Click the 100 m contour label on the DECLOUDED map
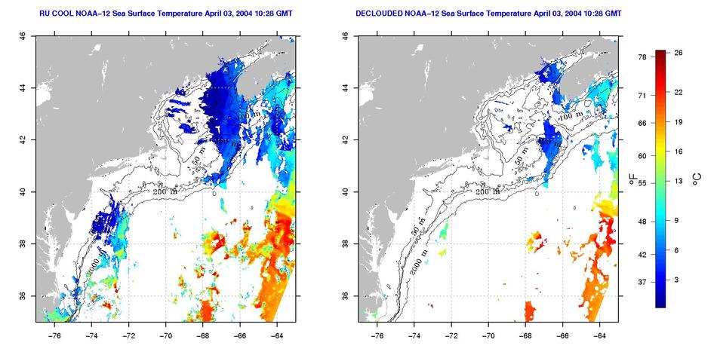717x358 pixels. click(573, 116)
